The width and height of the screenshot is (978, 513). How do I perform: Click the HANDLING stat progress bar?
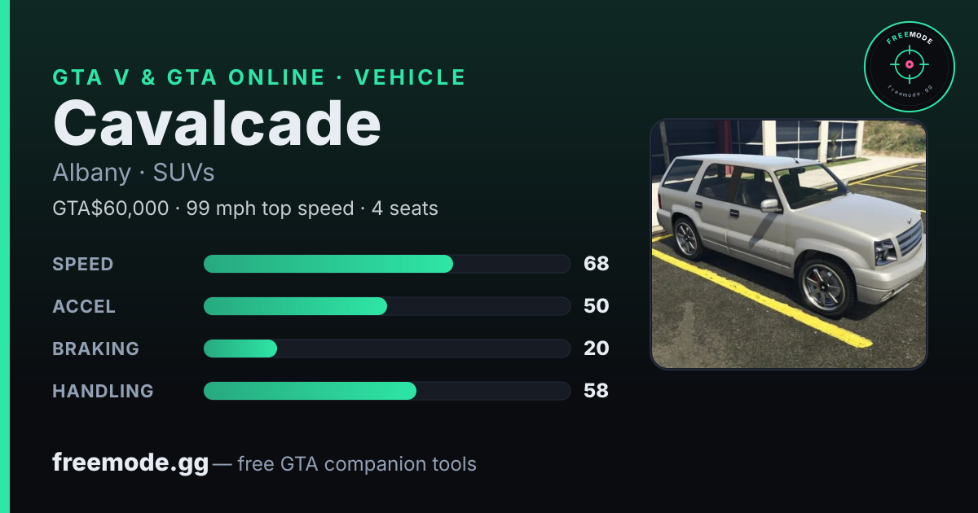coord(386,391)
